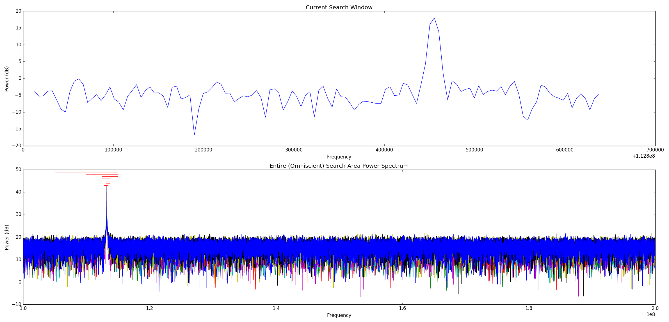The width and height of the screenshot is (669, 322).
Task: Click the '50' tick label on the bottom y-axis
Action: click(19, 170)
